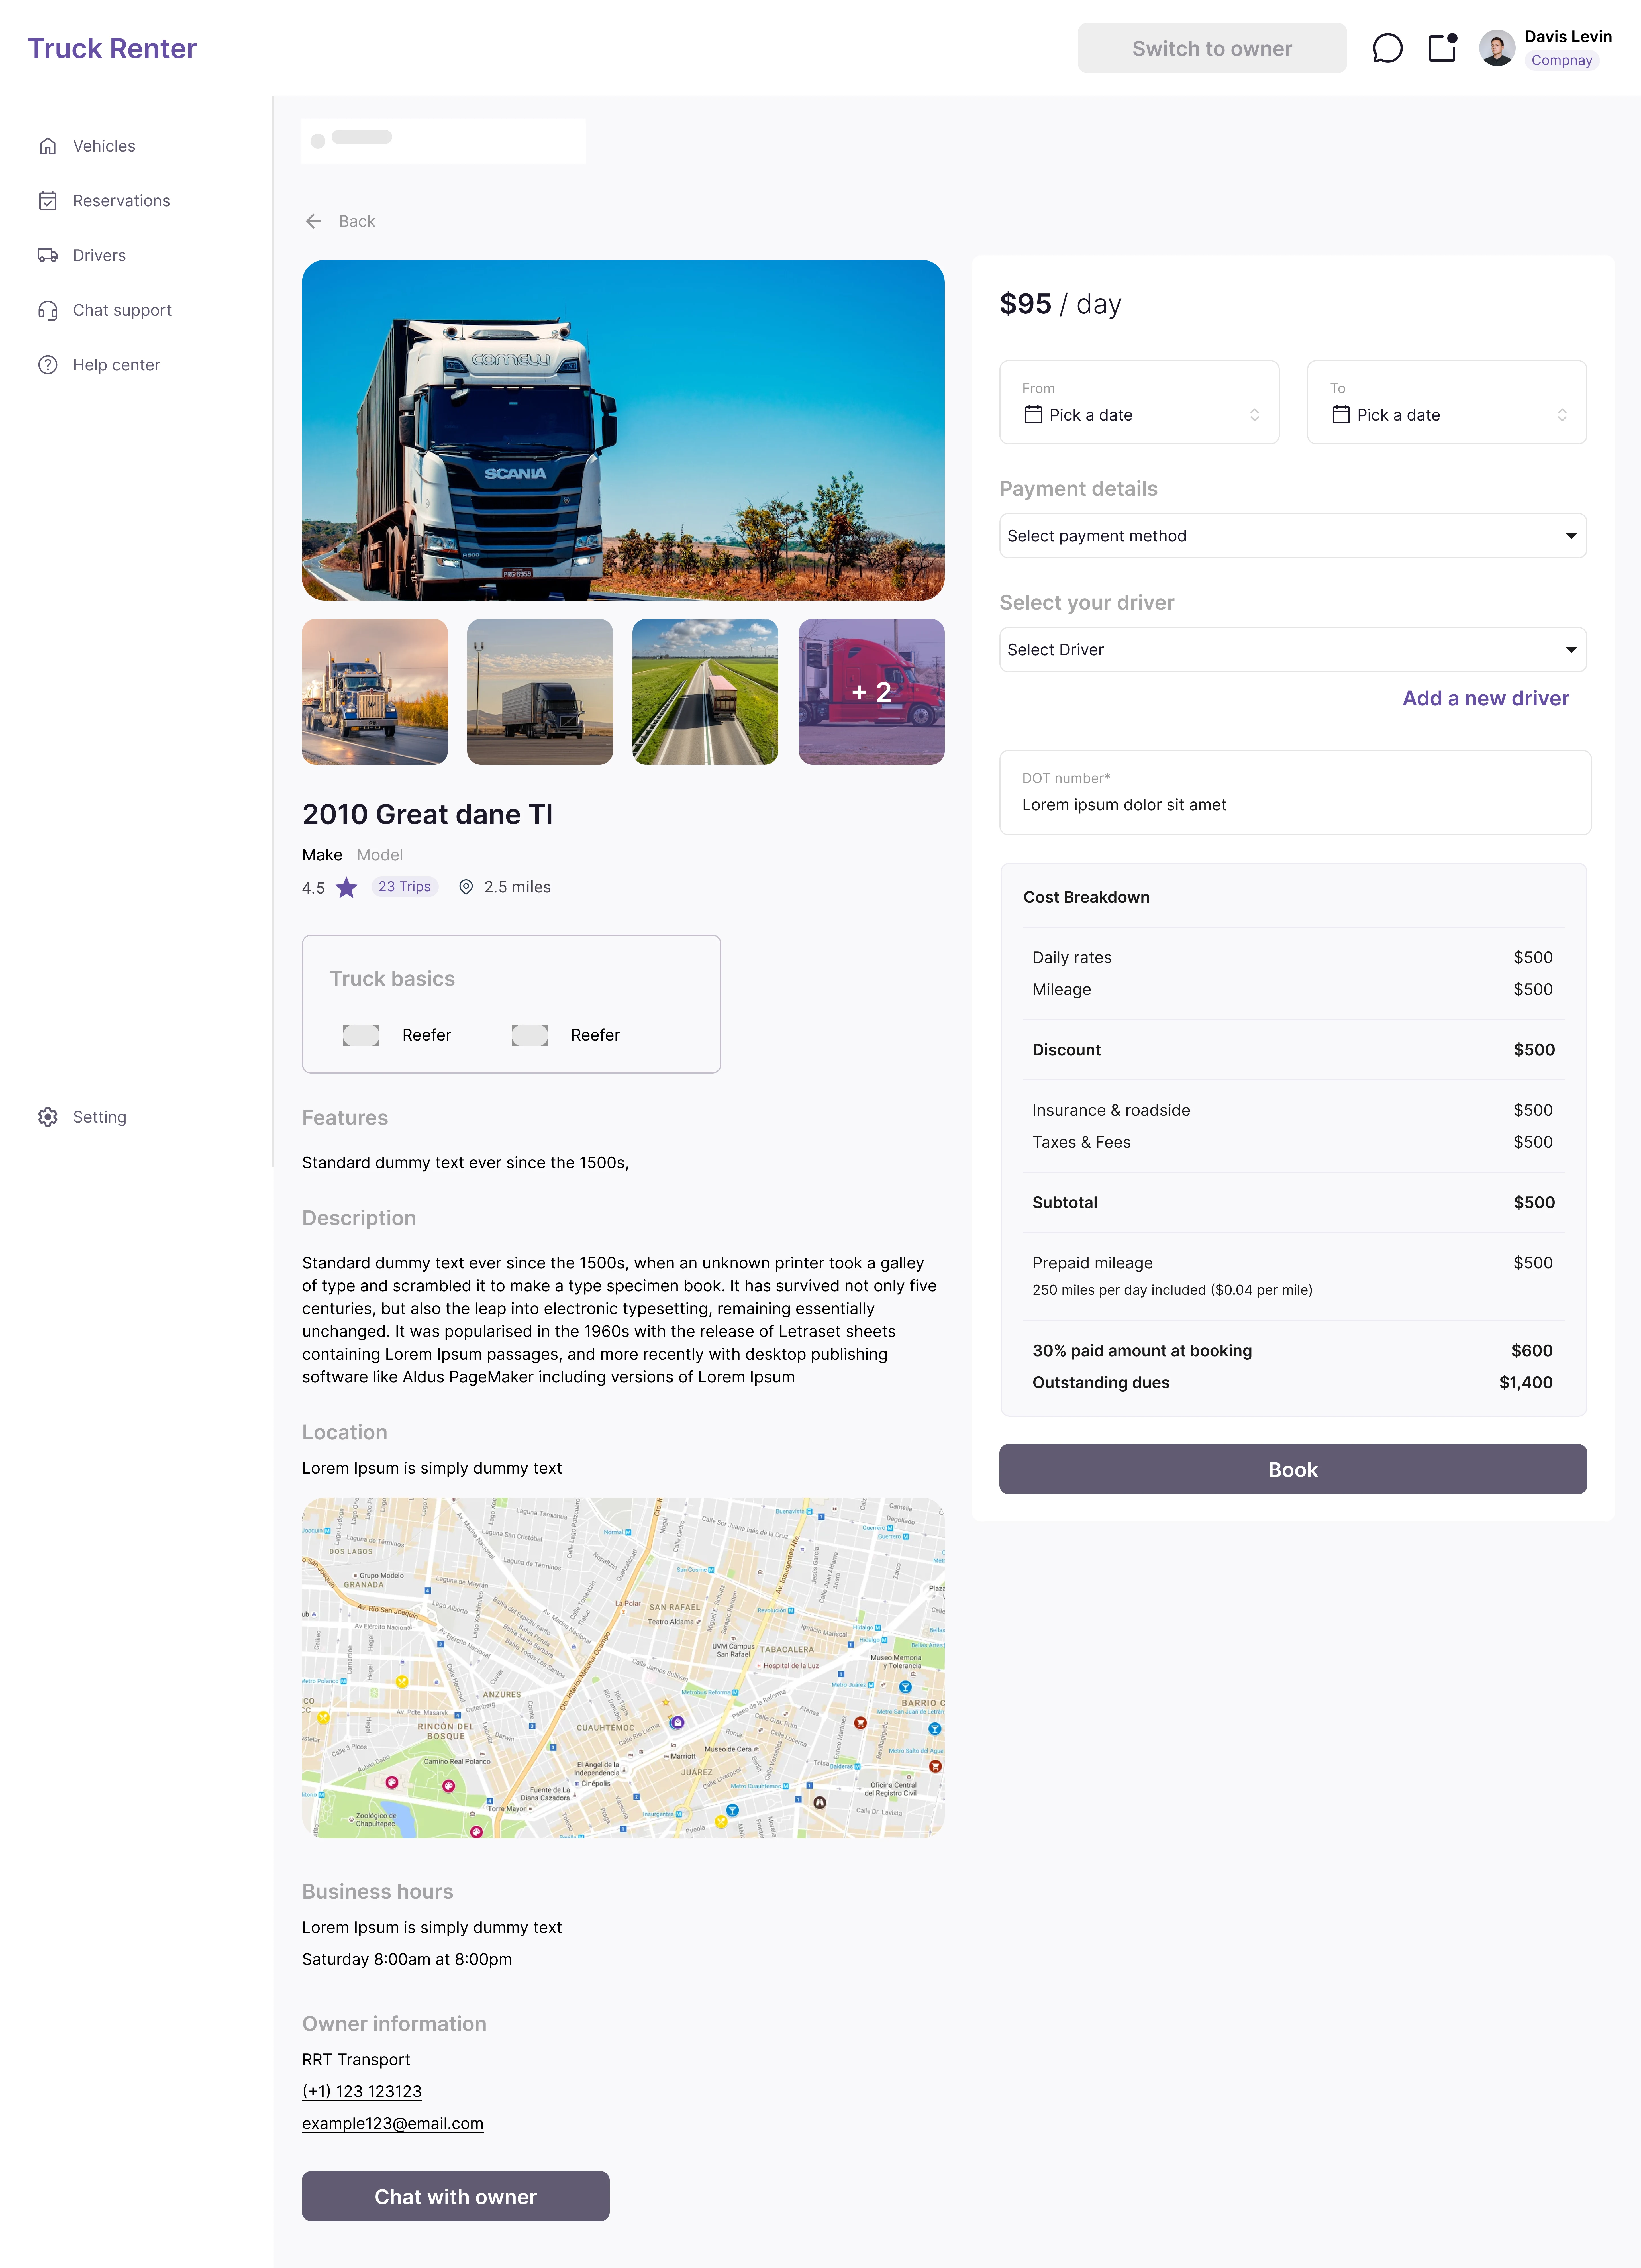Click the Davis Levin profile avatar

pos(1496,48)
